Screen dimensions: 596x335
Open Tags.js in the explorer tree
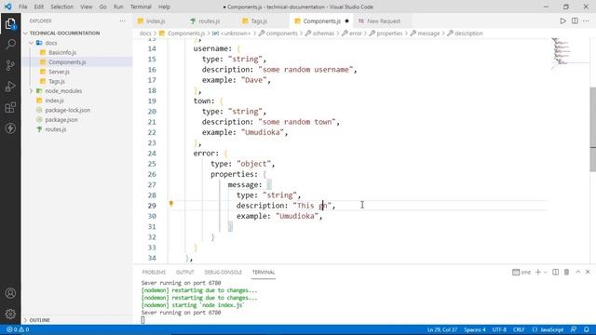point(57,81)
